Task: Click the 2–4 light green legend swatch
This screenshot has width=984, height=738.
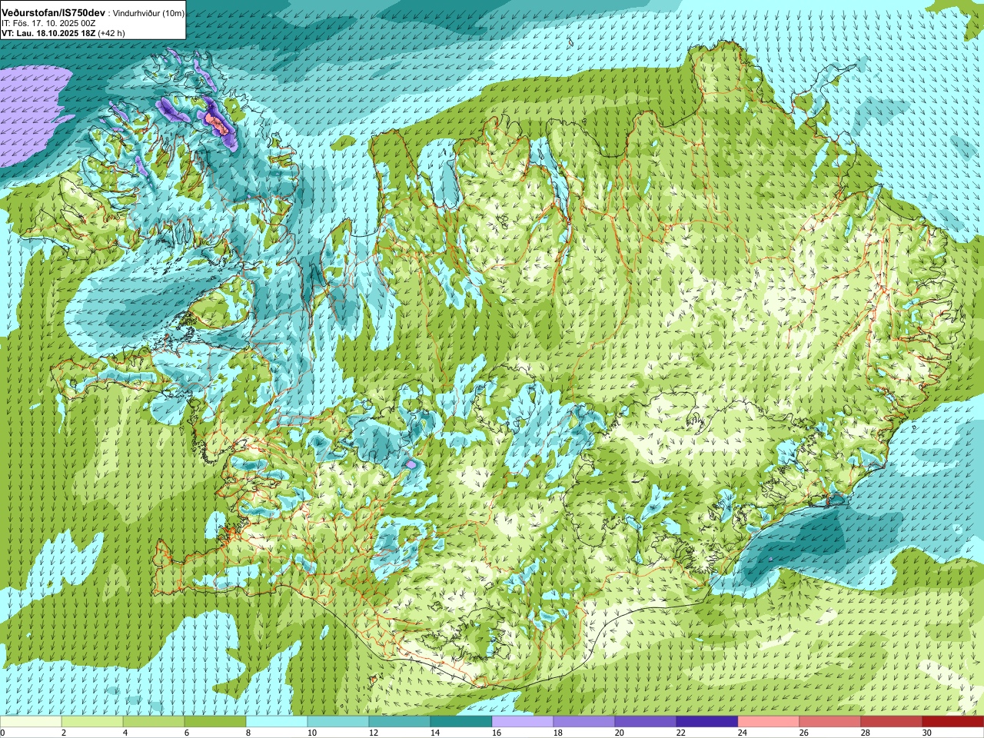Action: (92, 722)
